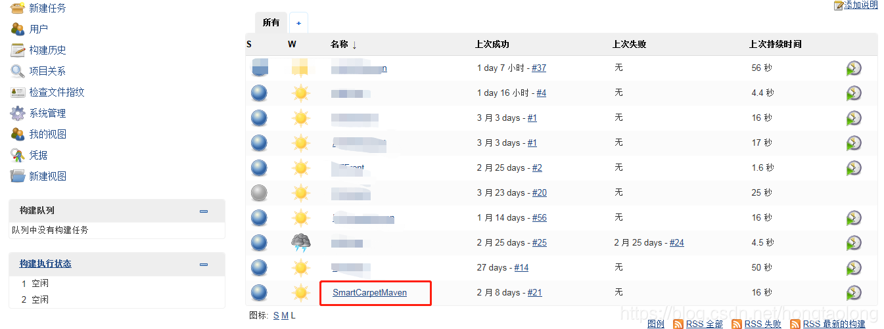Image resolution: width=884 pixels, height=329 pixels.
Task: Open build #37 link
Action: tap(539, 68)
